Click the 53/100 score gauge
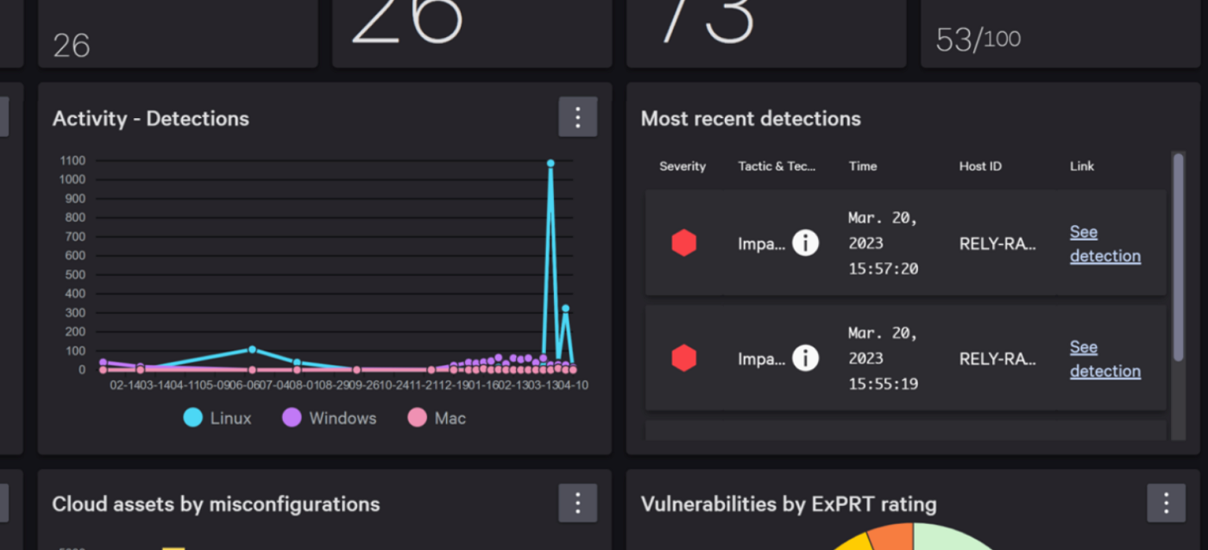Viewport: 1208px width, 550px height. pyautogui.click(x=976, y=37)
